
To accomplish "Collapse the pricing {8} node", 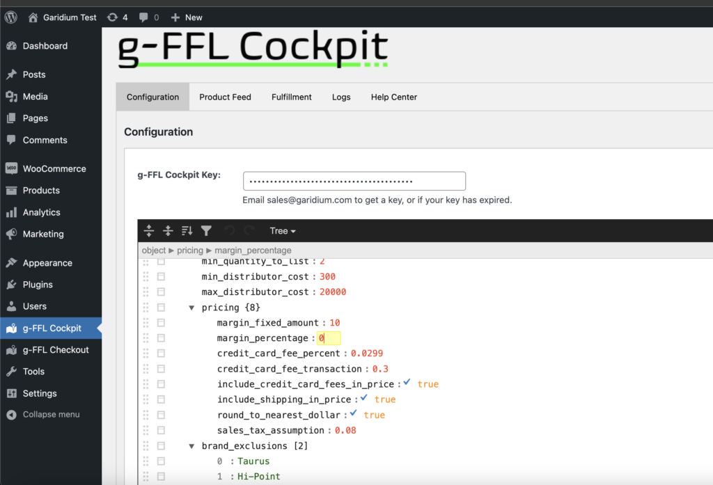I will click(191, 308).
